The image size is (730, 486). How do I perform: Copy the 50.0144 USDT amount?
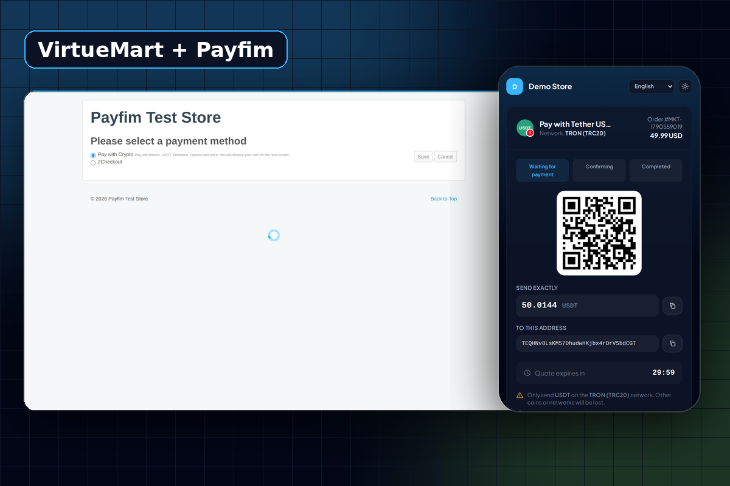tap(672, 306)
